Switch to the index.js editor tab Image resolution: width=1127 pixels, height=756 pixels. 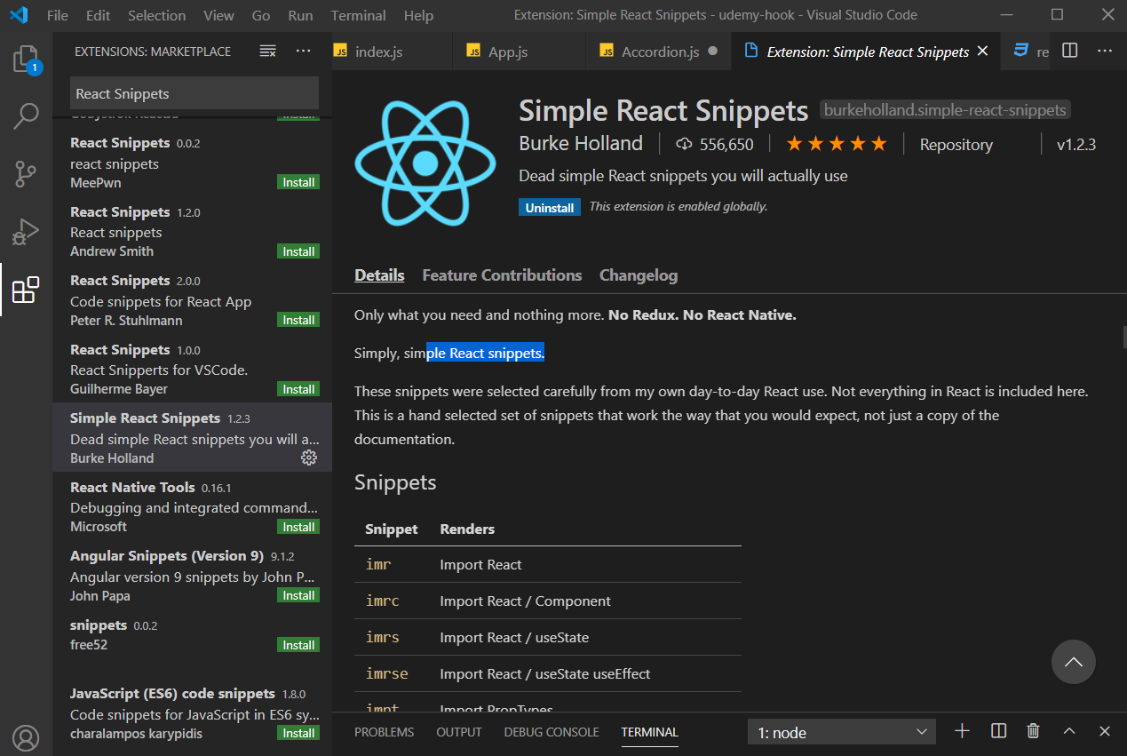(393, 52)
